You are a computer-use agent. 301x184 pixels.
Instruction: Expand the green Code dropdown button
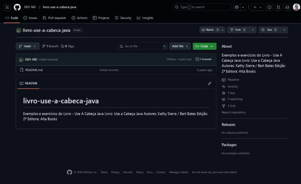pyautogui.click(x=204, y=46)
